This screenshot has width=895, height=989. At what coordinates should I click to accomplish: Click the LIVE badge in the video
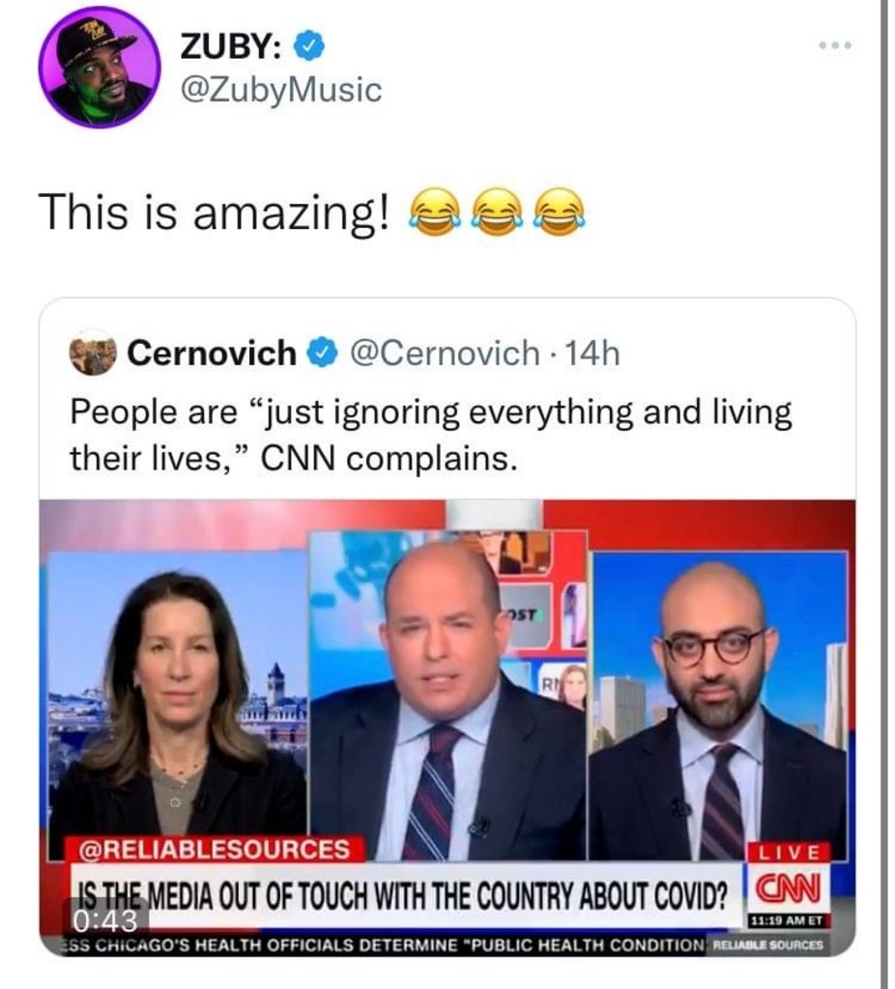[789, 852]
